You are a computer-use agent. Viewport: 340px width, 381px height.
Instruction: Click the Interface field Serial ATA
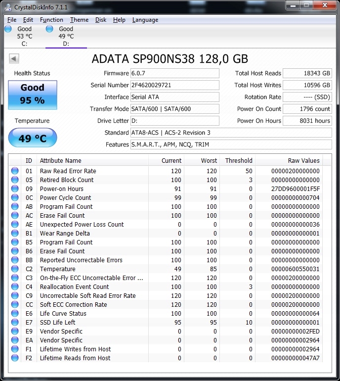[175, 97]
